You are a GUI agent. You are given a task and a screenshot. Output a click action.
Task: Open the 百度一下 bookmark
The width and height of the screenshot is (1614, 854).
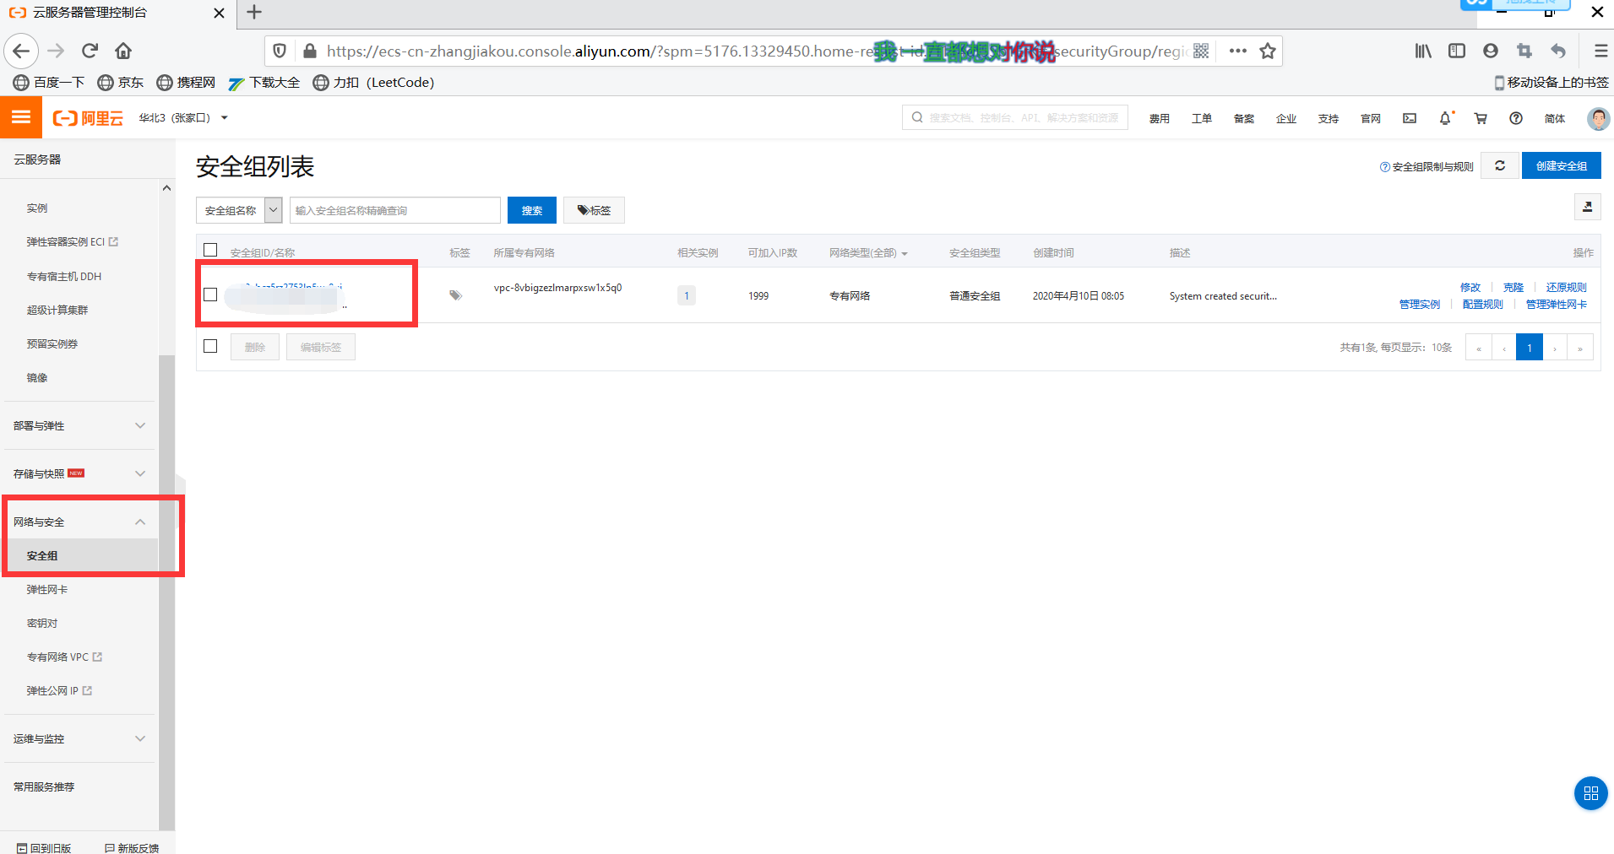pyautogui.click(x=49, y=82)
